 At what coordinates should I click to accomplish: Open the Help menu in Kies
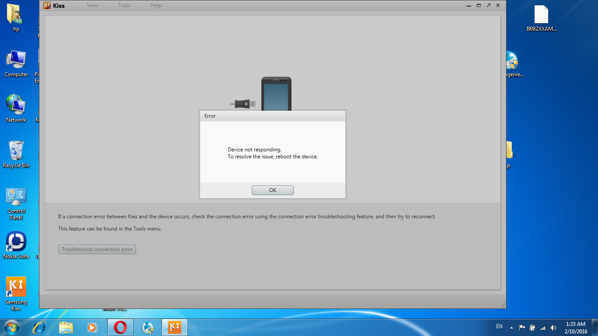click(156, 5)
